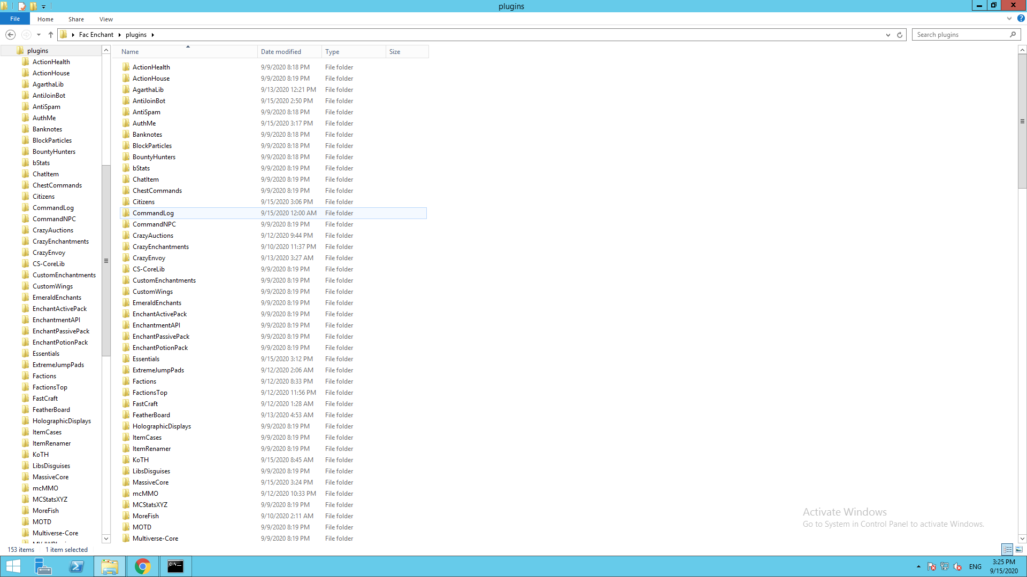Refresh the plugins folder view
Image resolution: width=1027 pixels, height=577 pixels.
pos(900,35)
